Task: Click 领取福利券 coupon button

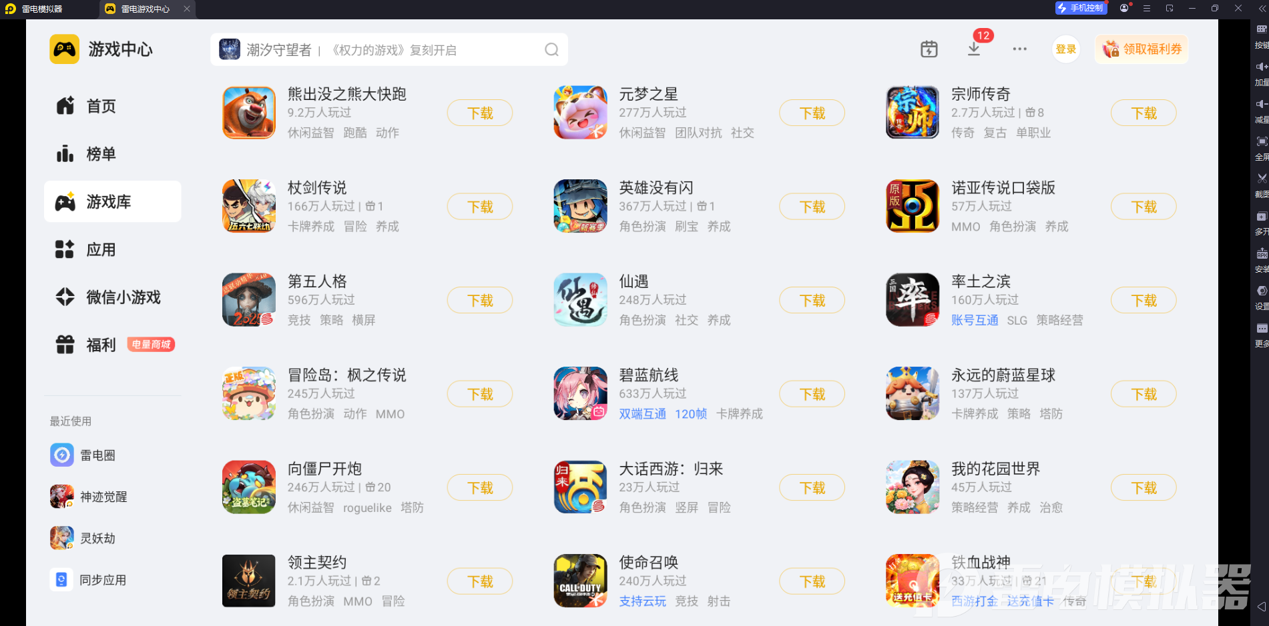Action: [1141, 49]
